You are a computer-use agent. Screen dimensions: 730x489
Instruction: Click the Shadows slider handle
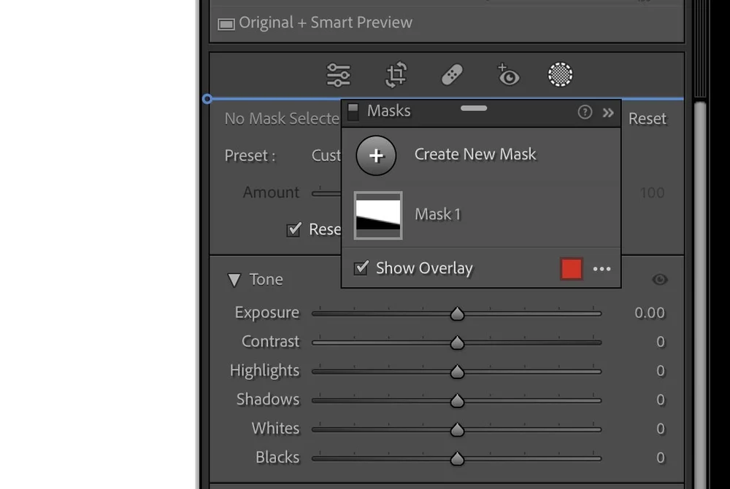pos(457,400)
